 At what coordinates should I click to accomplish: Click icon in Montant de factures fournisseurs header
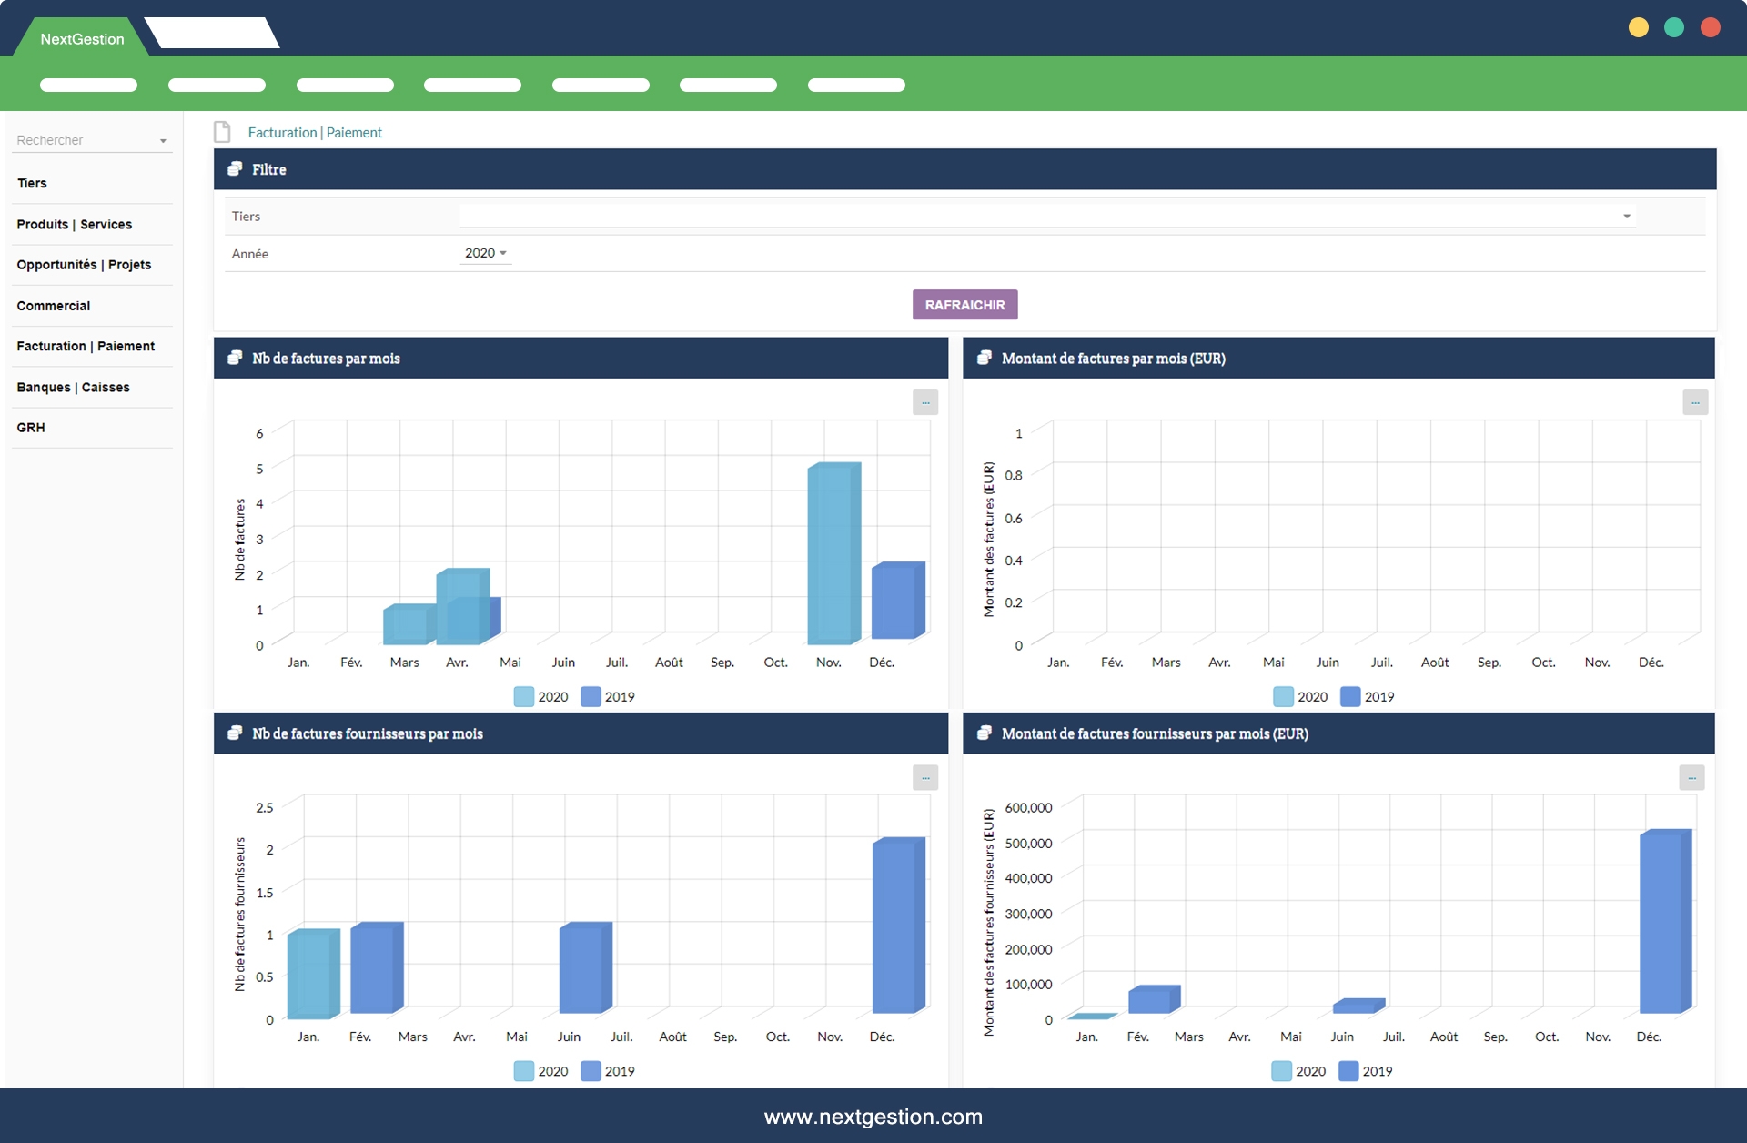tap(984, 733)
